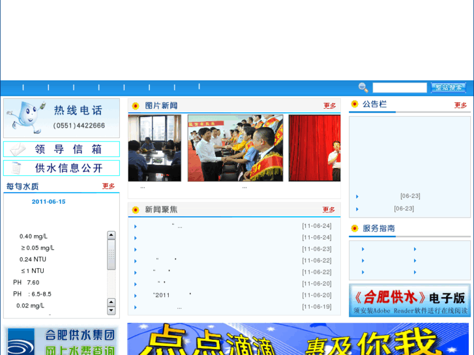Image resolution: width=474 pixels, height=355 pixels.
Task: Click the 服务指南 section bullet icon
Action: 354,229
